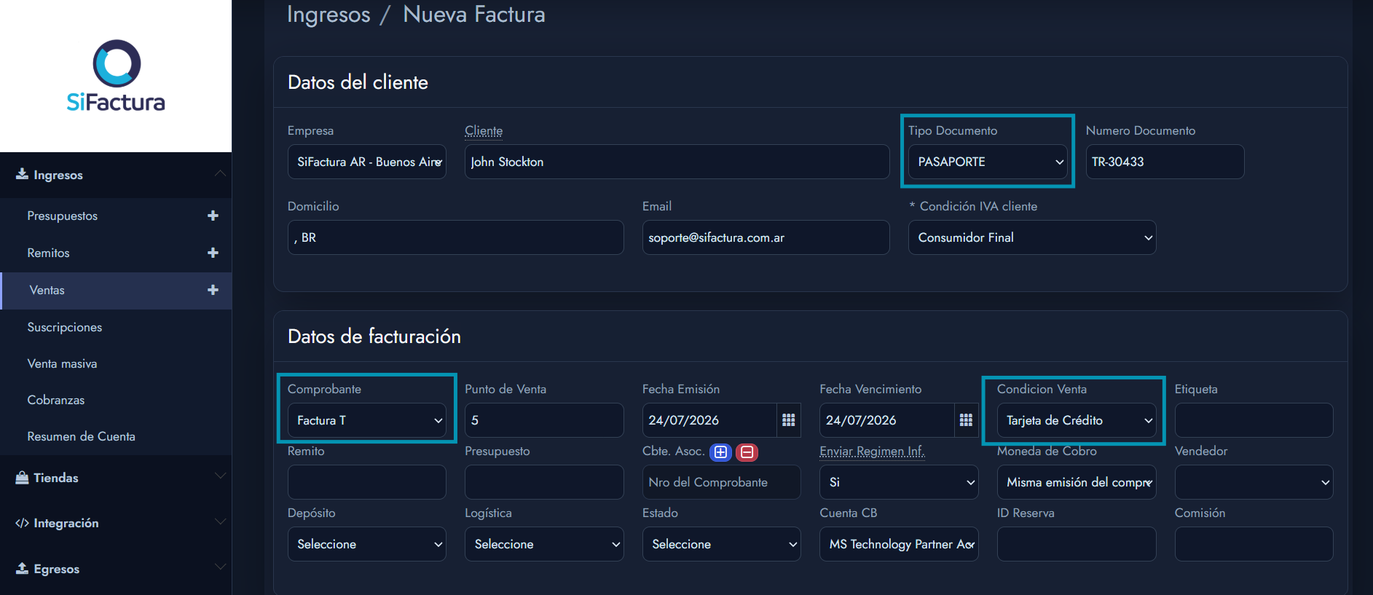Click the Ingresos download icon in sidebar
1373x595 pixels.
tap(23, 174)
